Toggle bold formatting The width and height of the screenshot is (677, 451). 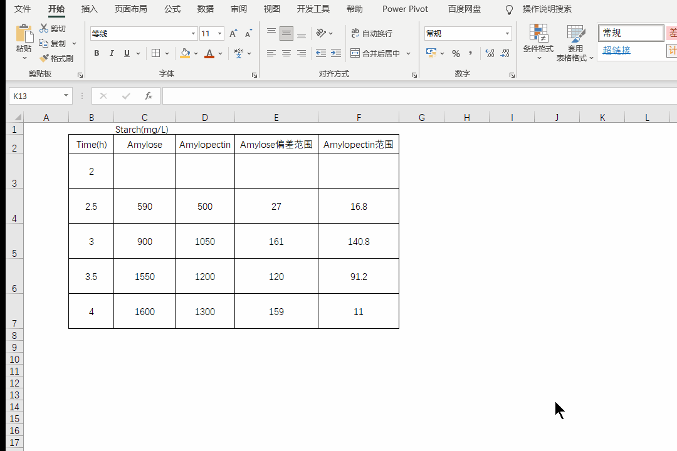97,53
